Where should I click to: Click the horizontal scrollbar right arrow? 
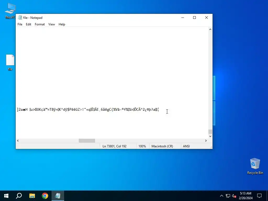point(206,141)
